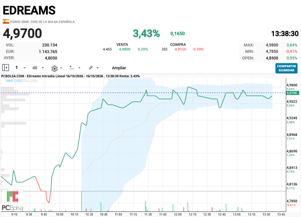This screenshot has height=217, width=301.
Task: Expand the indicators dropdown arrow
Action: pos(79,68)
